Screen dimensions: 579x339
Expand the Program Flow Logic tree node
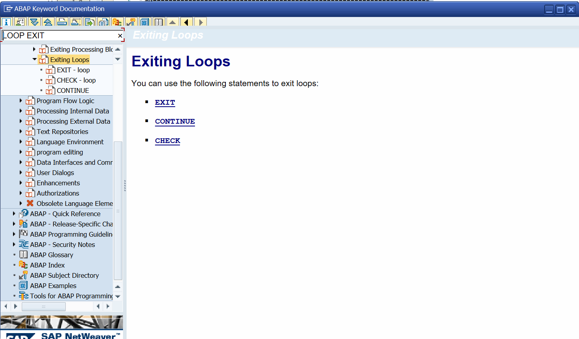[x=21, y=101]
